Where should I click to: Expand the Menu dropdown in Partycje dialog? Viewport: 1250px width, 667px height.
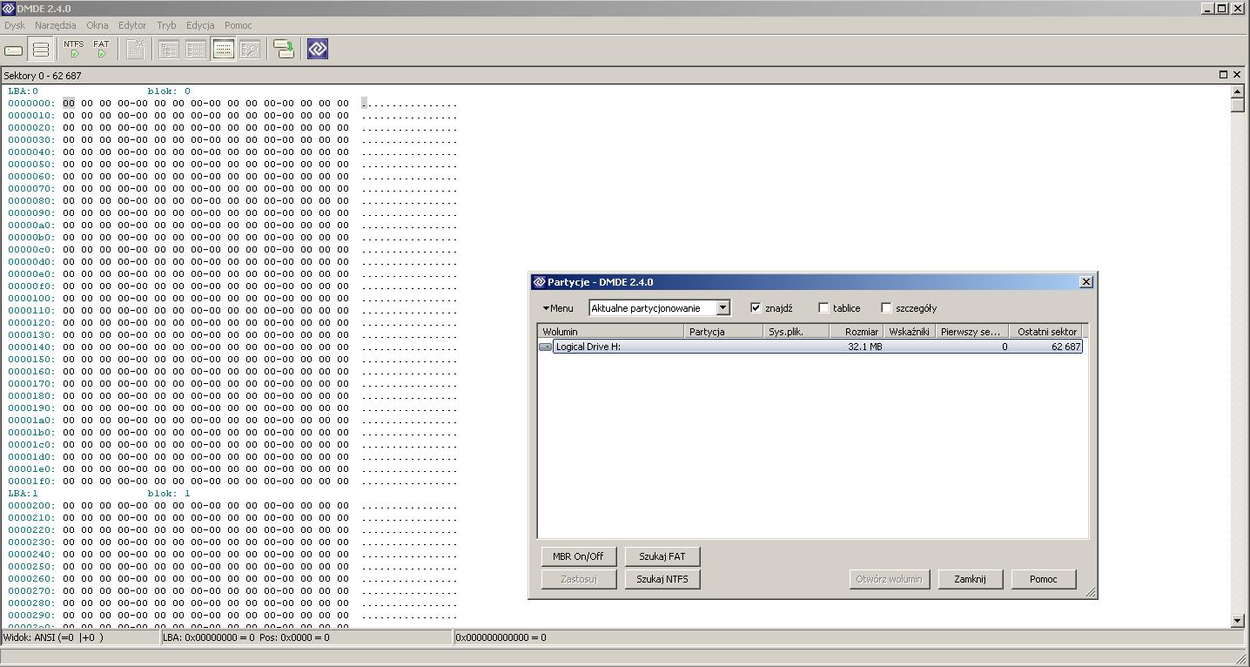click(x=558, y=308)
